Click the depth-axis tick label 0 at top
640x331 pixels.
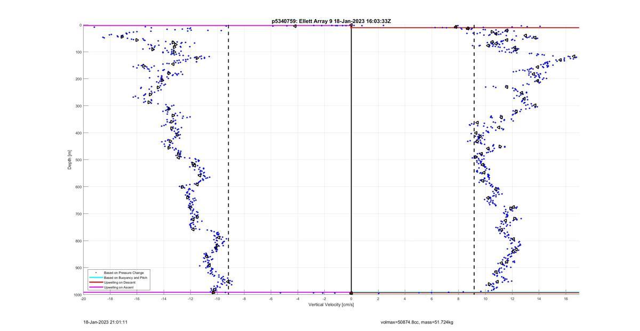coord(80,25)
